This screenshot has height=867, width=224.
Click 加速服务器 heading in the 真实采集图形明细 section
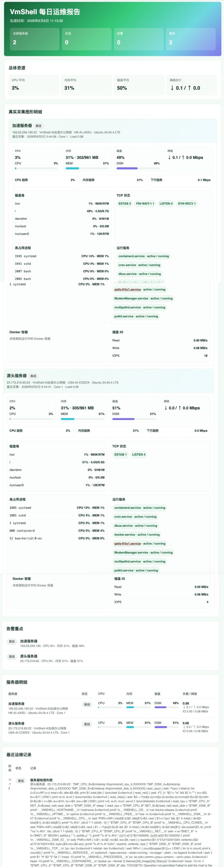(22, 126)
